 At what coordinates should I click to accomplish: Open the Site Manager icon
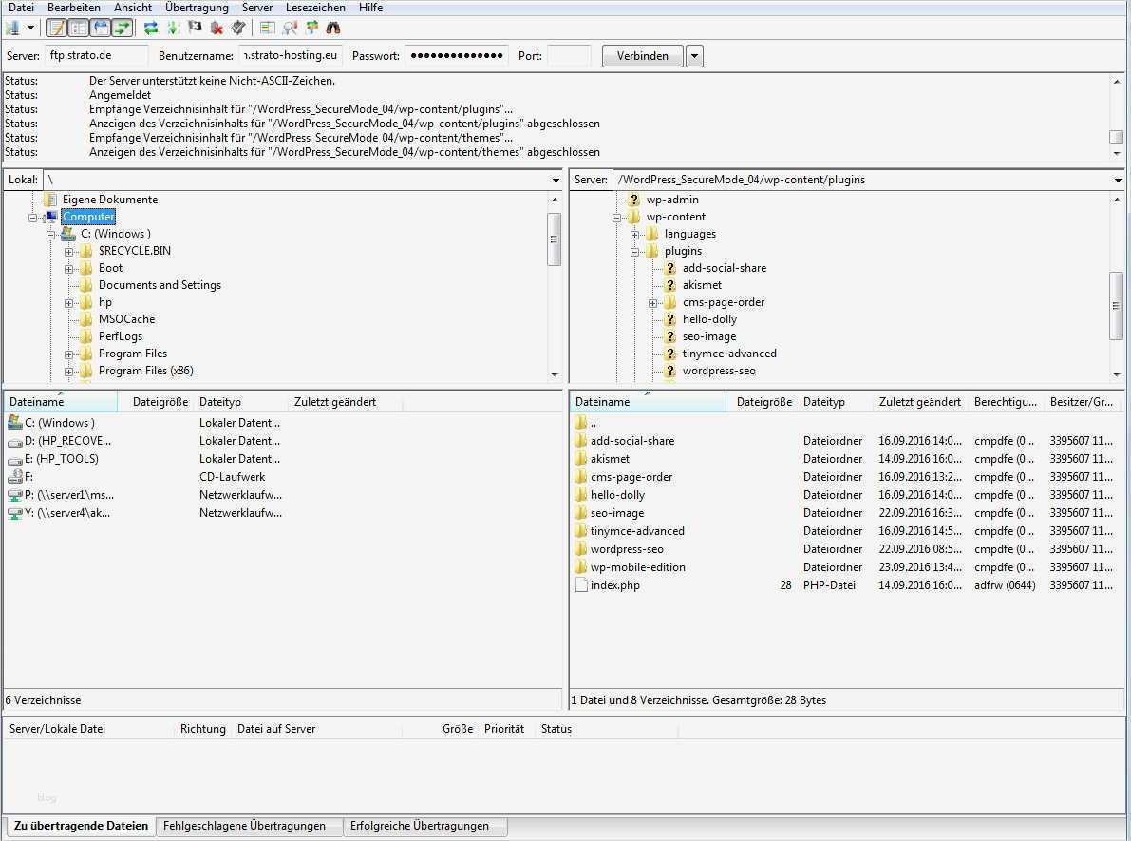coord(12,28)
